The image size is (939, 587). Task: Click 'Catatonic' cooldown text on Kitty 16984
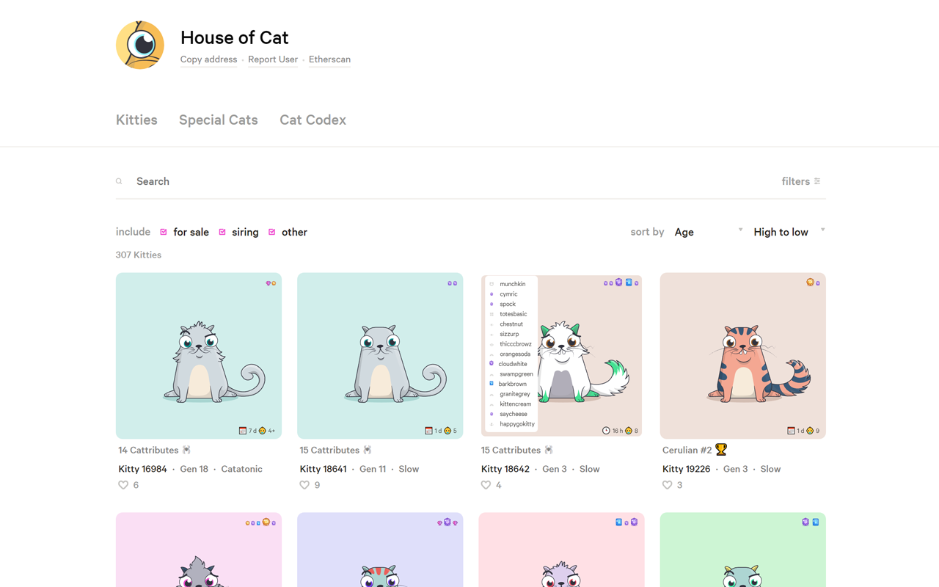coord(241,469)
